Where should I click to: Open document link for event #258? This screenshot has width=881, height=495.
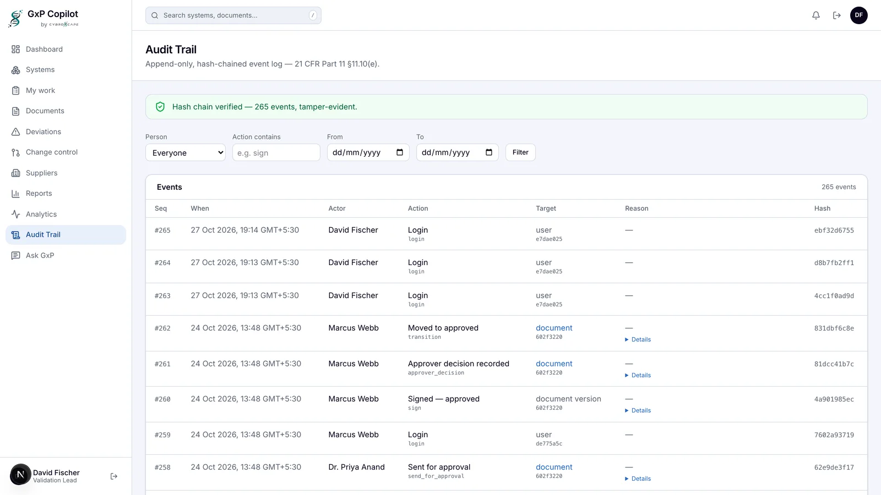click(554, 467)
